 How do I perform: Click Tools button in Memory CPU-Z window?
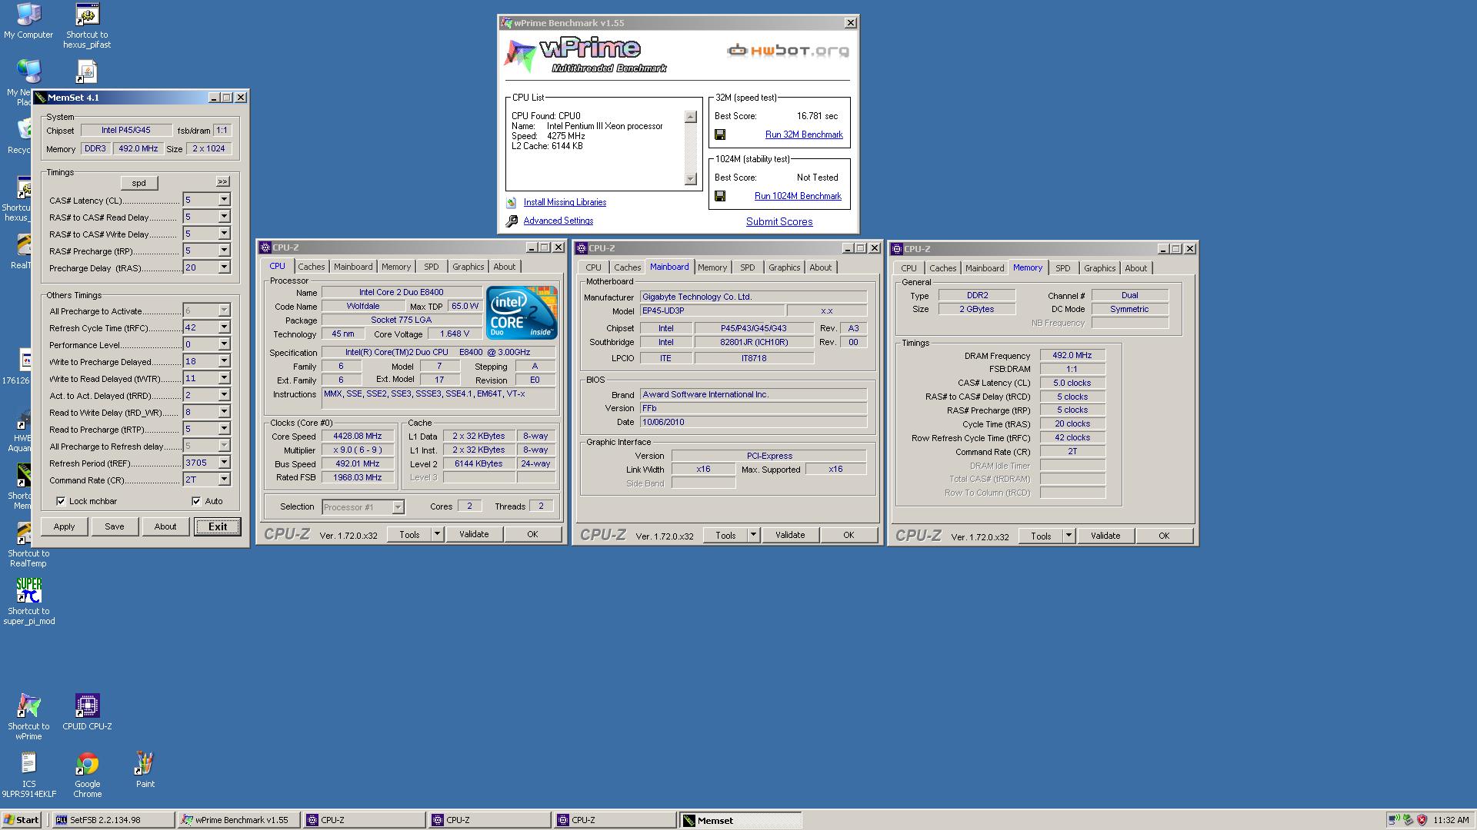click(1041, 536)
